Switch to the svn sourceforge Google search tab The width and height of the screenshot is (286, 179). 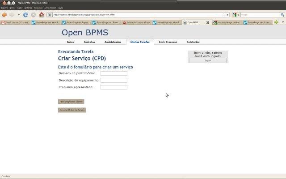pyautogui.click(x=227, y=22)
